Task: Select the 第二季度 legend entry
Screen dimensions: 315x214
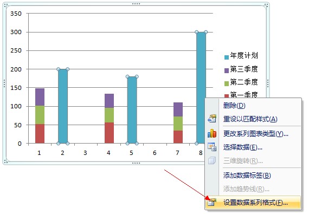Action: pyautogui.click(x=241, y=82)
